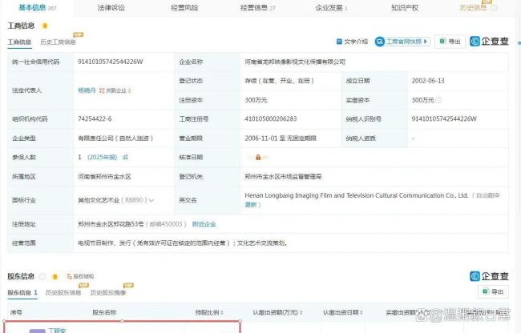Open the 历史工商信息 sub-tab
This screenshot has height=333, width=521.
tap(58, 42)
